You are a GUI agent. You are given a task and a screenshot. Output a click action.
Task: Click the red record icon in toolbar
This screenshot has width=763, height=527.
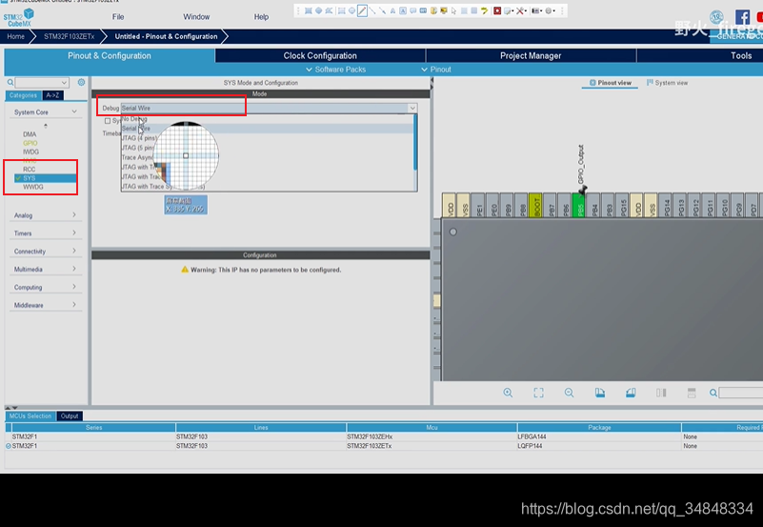click(497, 10)
